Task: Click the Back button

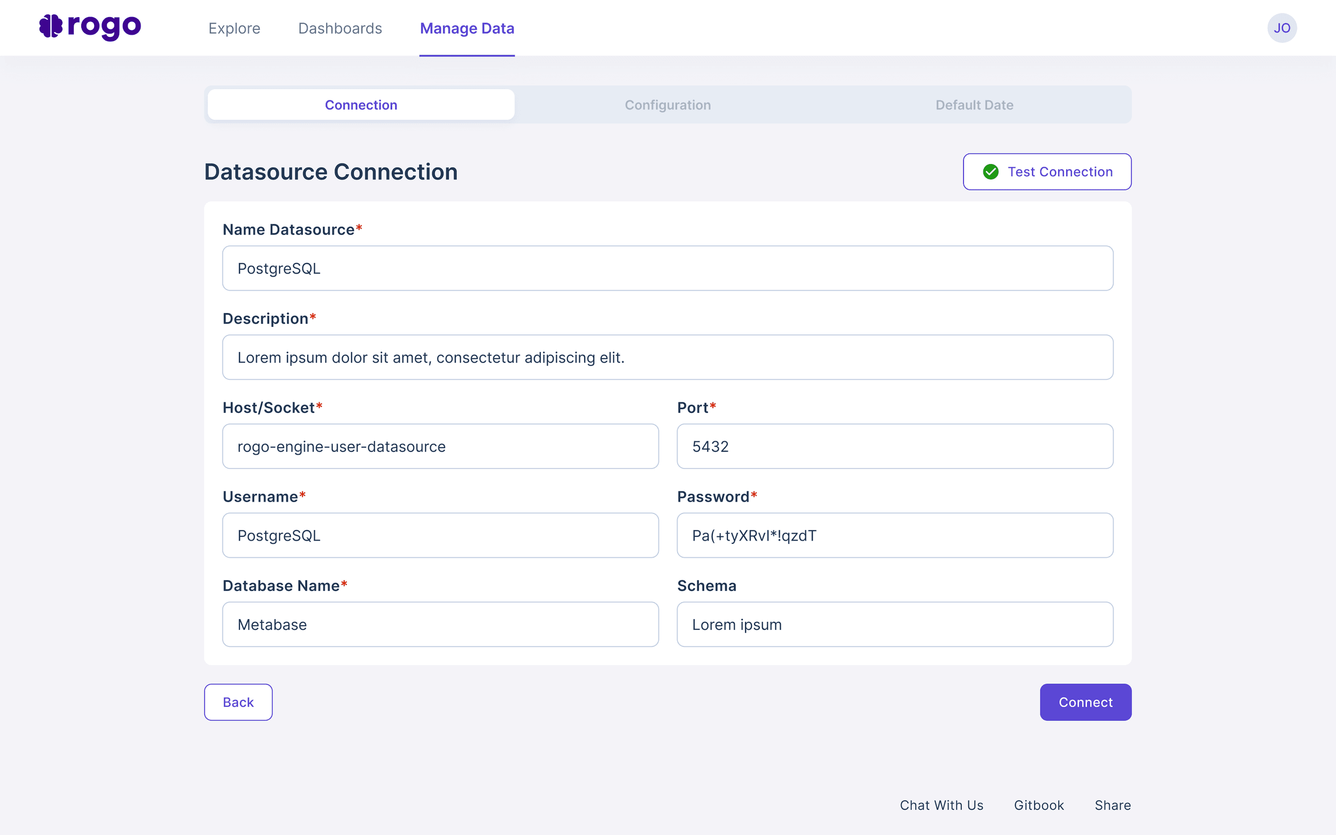Action: tap(238, 702)
